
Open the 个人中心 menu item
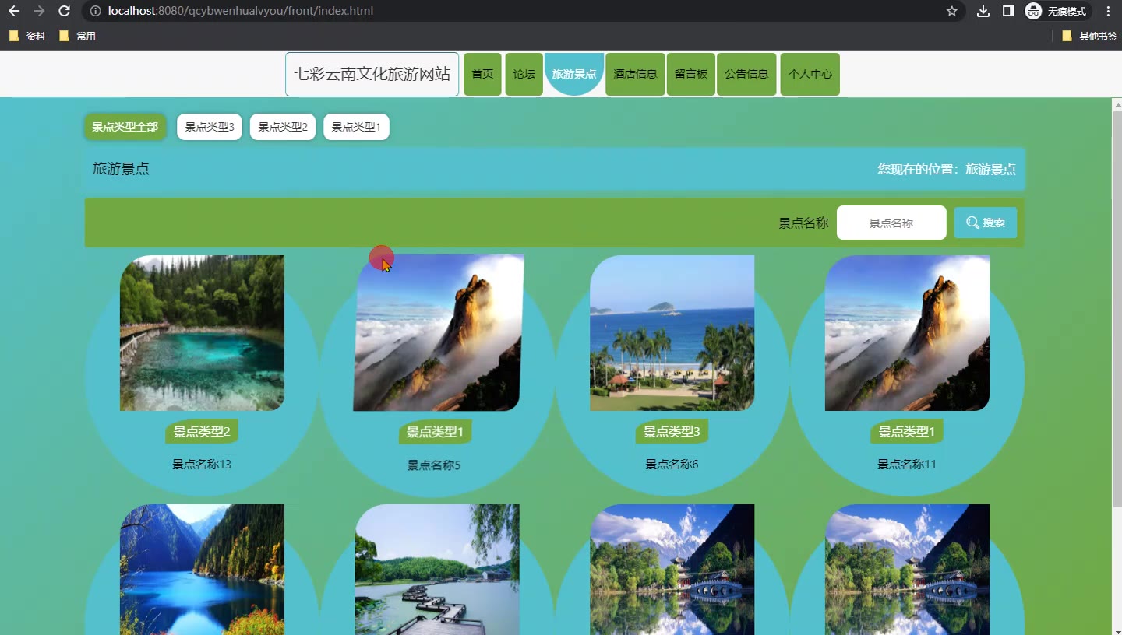point(810,74)
